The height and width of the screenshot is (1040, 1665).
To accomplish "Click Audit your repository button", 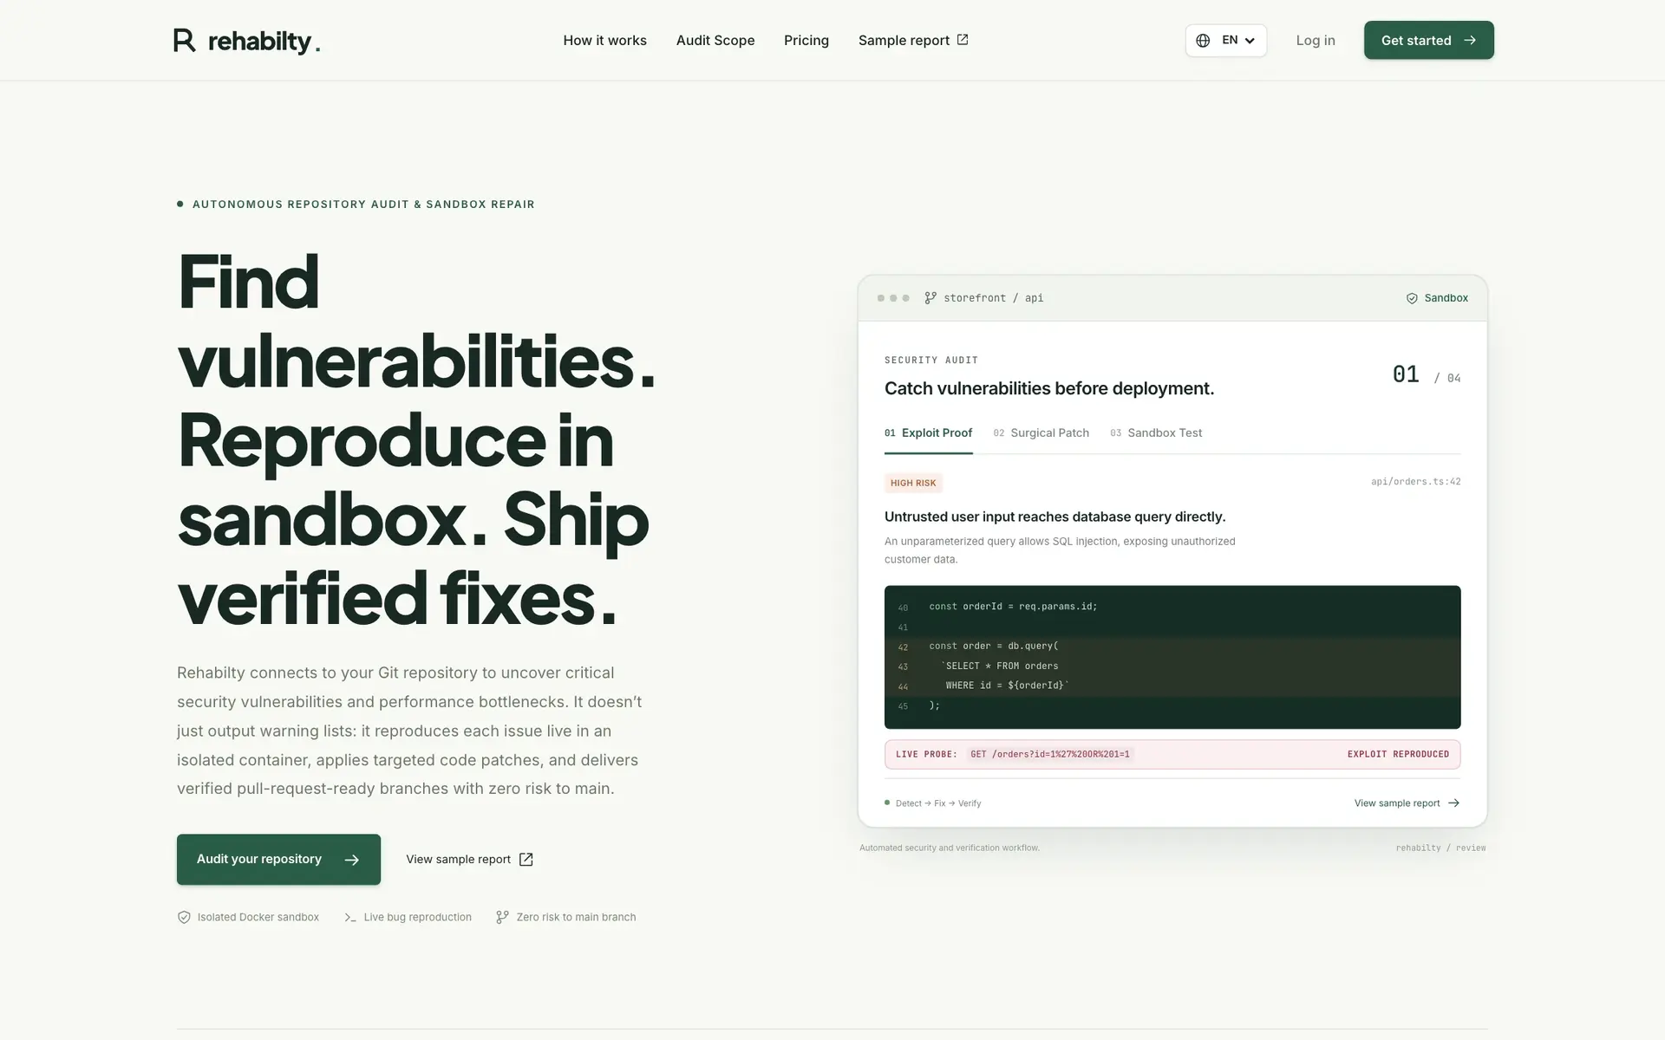I will (278, 860).
